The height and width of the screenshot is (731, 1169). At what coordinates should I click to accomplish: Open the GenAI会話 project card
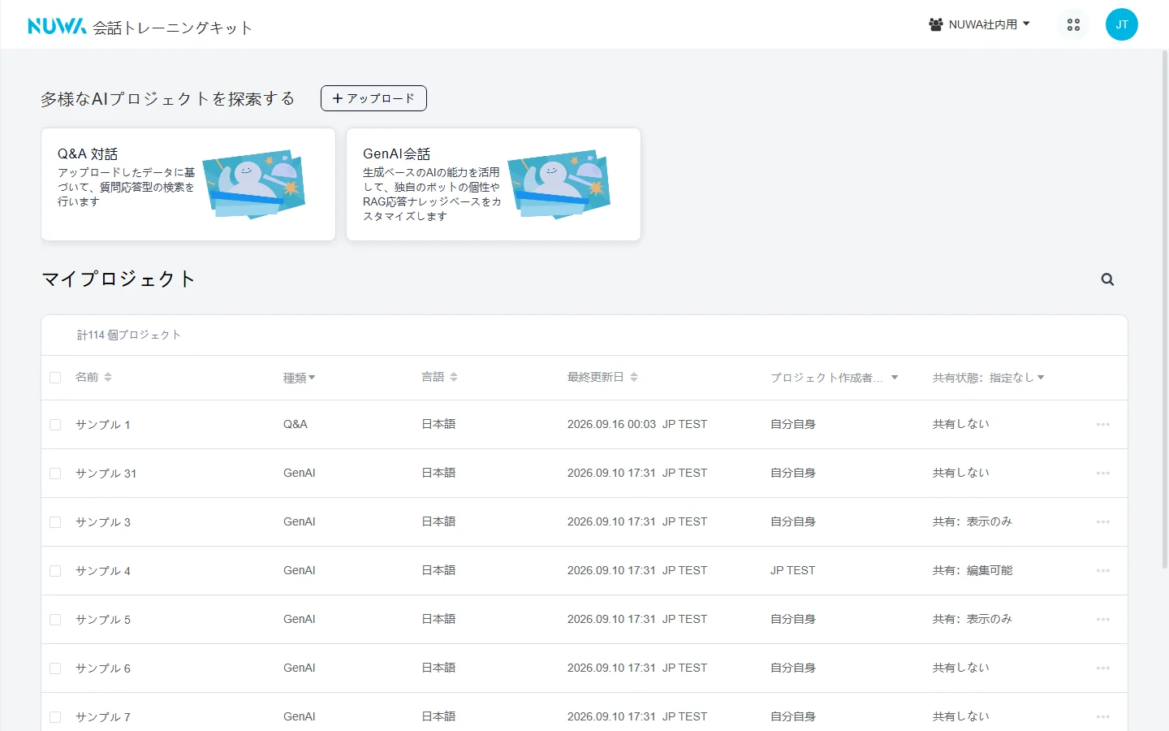[494, 184]
